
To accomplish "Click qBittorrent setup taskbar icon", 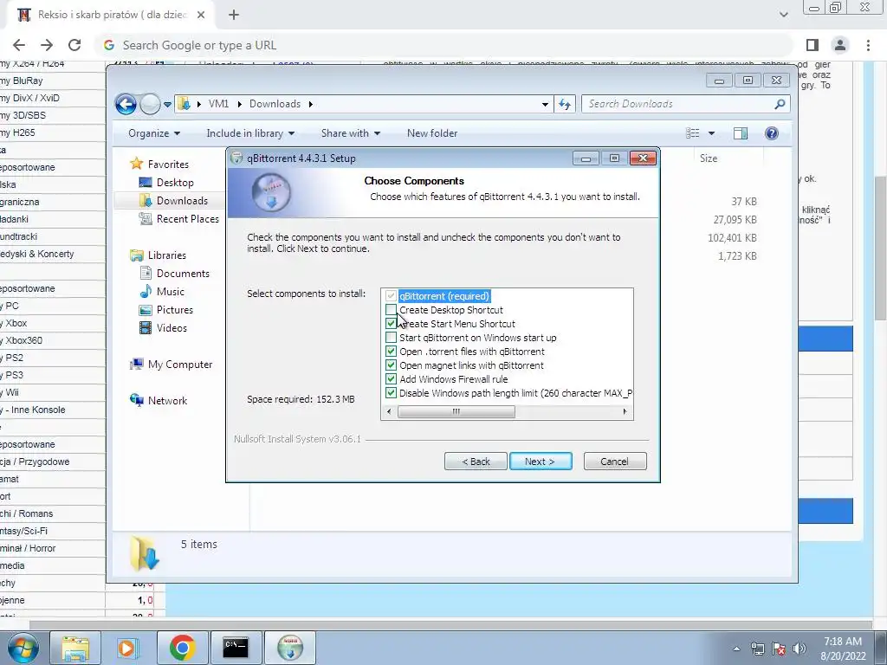I will coord(289,648).
